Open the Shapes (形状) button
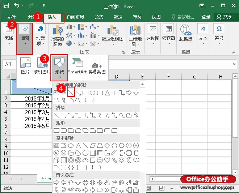Screen dimensions: 239x193 click(59, 68)
